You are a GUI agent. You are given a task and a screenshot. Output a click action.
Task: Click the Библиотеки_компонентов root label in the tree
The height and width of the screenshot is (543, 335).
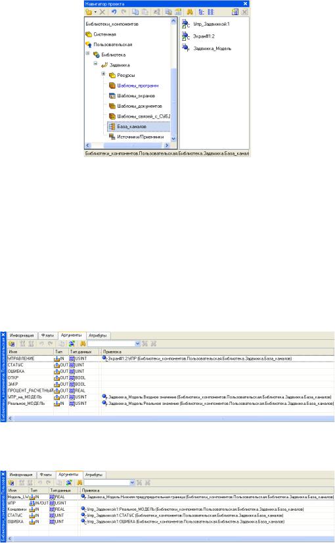click(112, 24)
